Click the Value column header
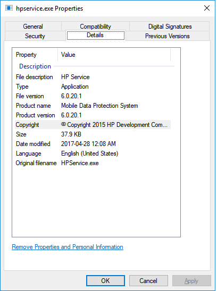This screenshot has height=291, width=217. click(x=114, y=55)
